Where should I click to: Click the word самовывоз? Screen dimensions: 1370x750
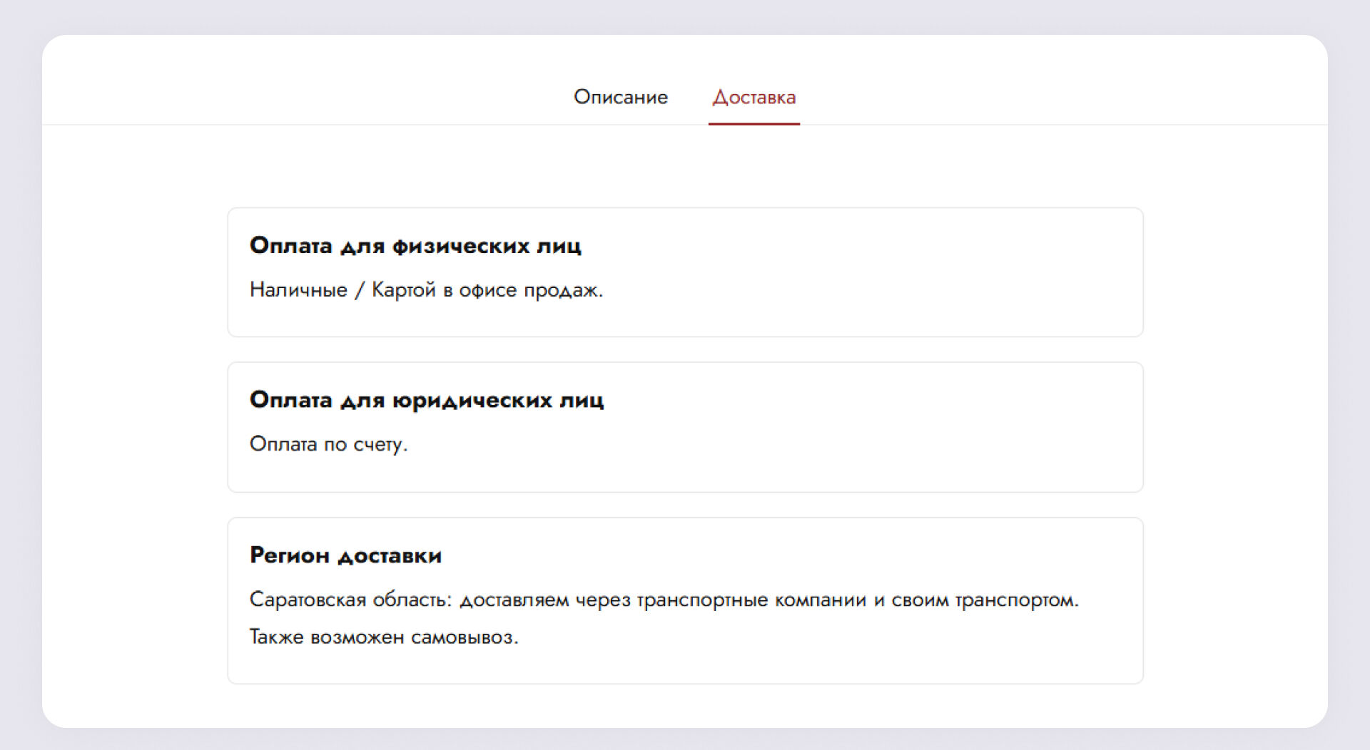pyautogui.click(x=464, y=637)
